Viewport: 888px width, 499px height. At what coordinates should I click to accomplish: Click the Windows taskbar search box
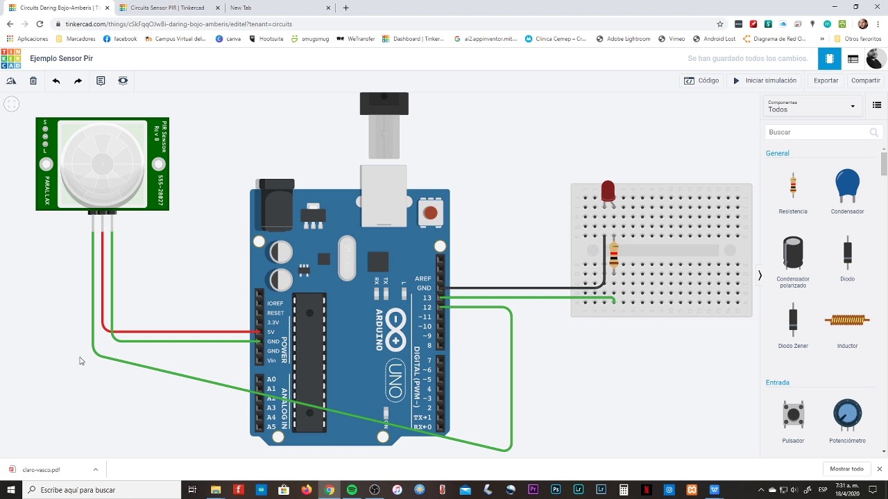[101, 489]
